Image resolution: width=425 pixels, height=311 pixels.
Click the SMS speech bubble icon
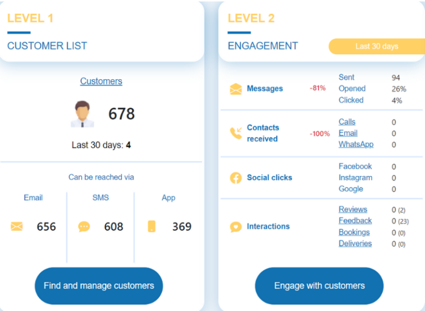84,226
